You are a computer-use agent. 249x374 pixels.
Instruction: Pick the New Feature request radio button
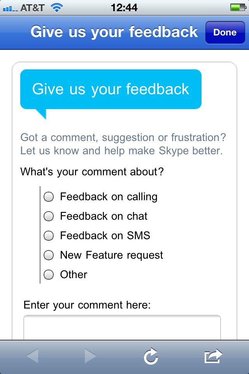pyautogui.click(x=49, y=255)
